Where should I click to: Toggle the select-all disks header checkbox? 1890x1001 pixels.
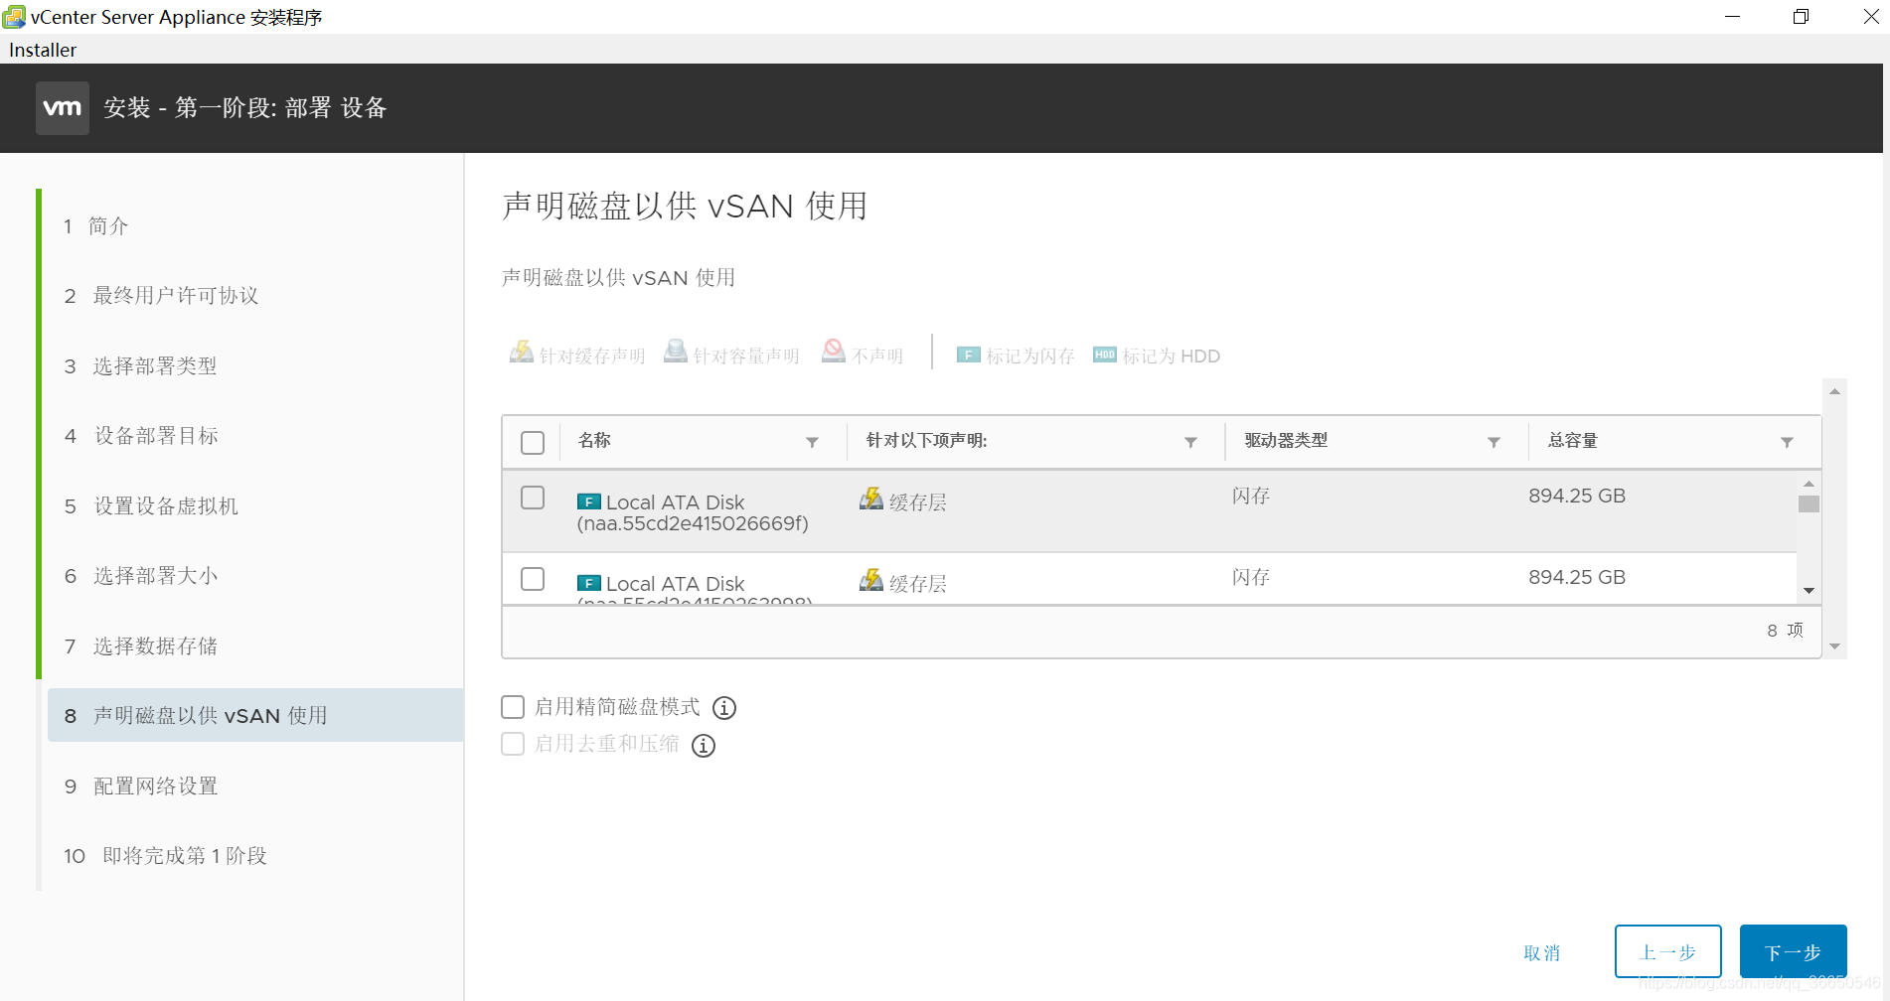coord(533,443)
